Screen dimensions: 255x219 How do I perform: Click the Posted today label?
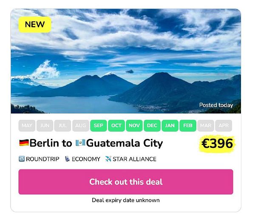(x=216, y=105)
